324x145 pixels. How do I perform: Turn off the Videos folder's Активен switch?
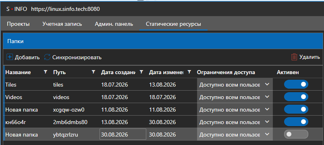point(296,97)
